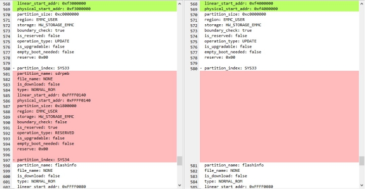The image size is (365, 189).
Task: Click 'reserve: 0x00' on right line 578
Action: tap(220, 57)
